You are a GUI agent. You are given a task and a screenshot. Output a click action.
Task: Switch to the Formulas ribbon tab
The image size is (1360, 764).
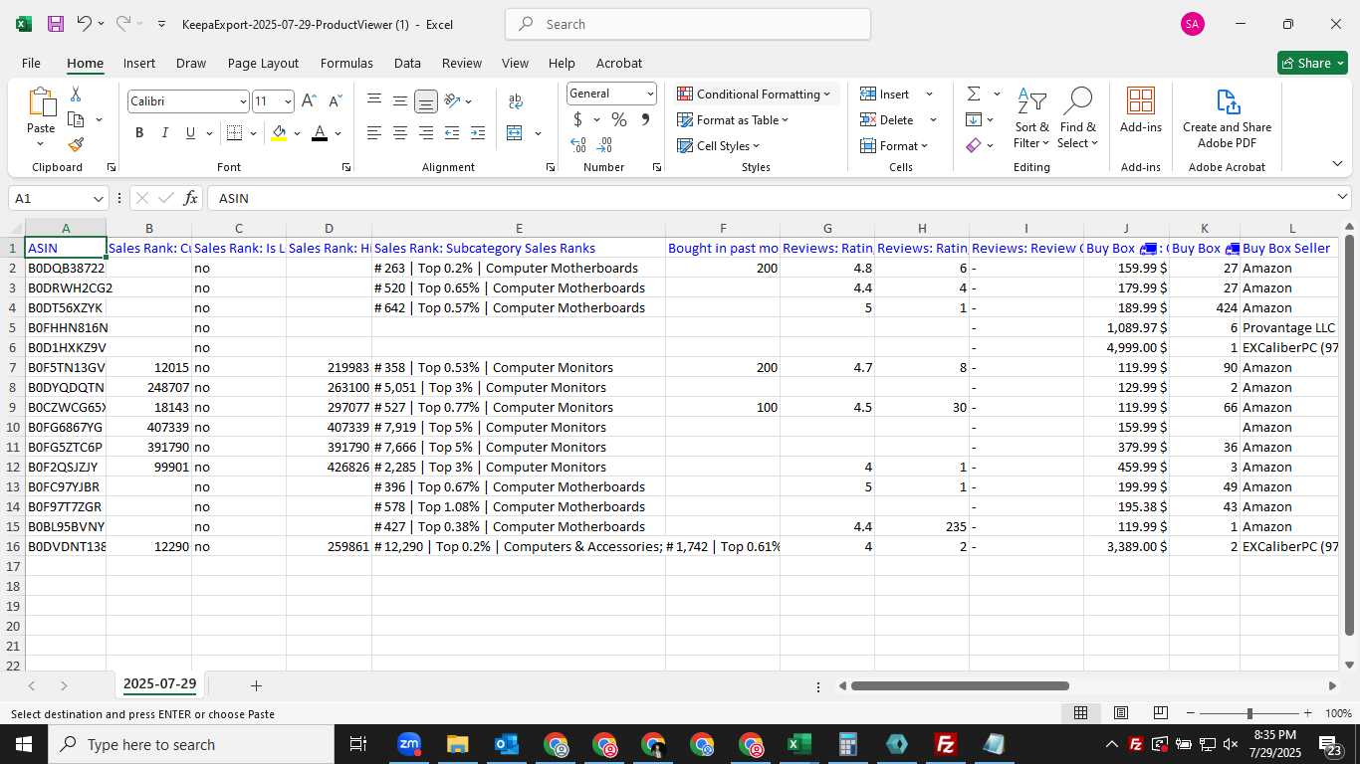[346, 63]
